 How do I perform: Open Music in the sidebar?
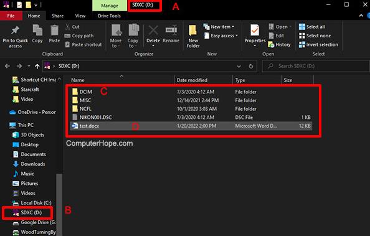point(24,174)
